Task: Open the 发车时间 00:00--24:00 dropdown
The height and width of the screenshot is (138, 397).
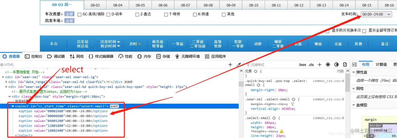Action: point(376,14)
